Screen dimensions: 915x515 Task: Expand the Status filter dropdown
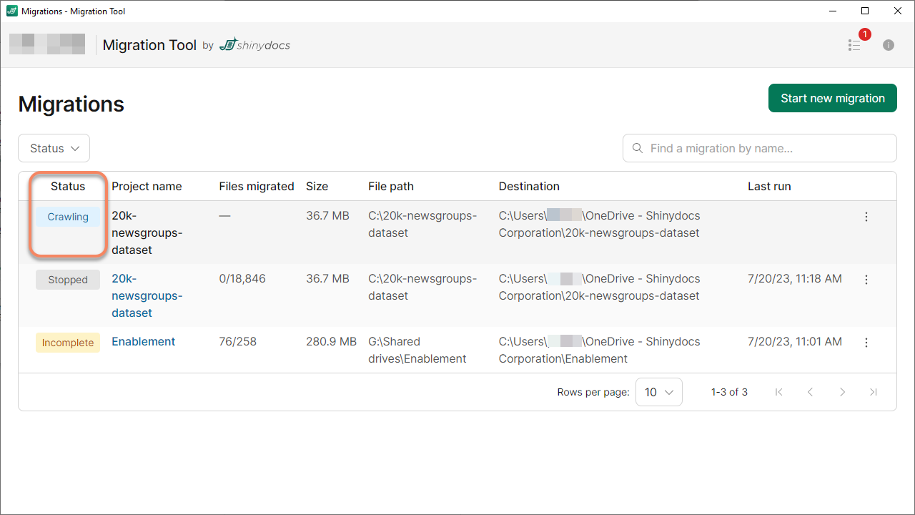coord(54,148)
